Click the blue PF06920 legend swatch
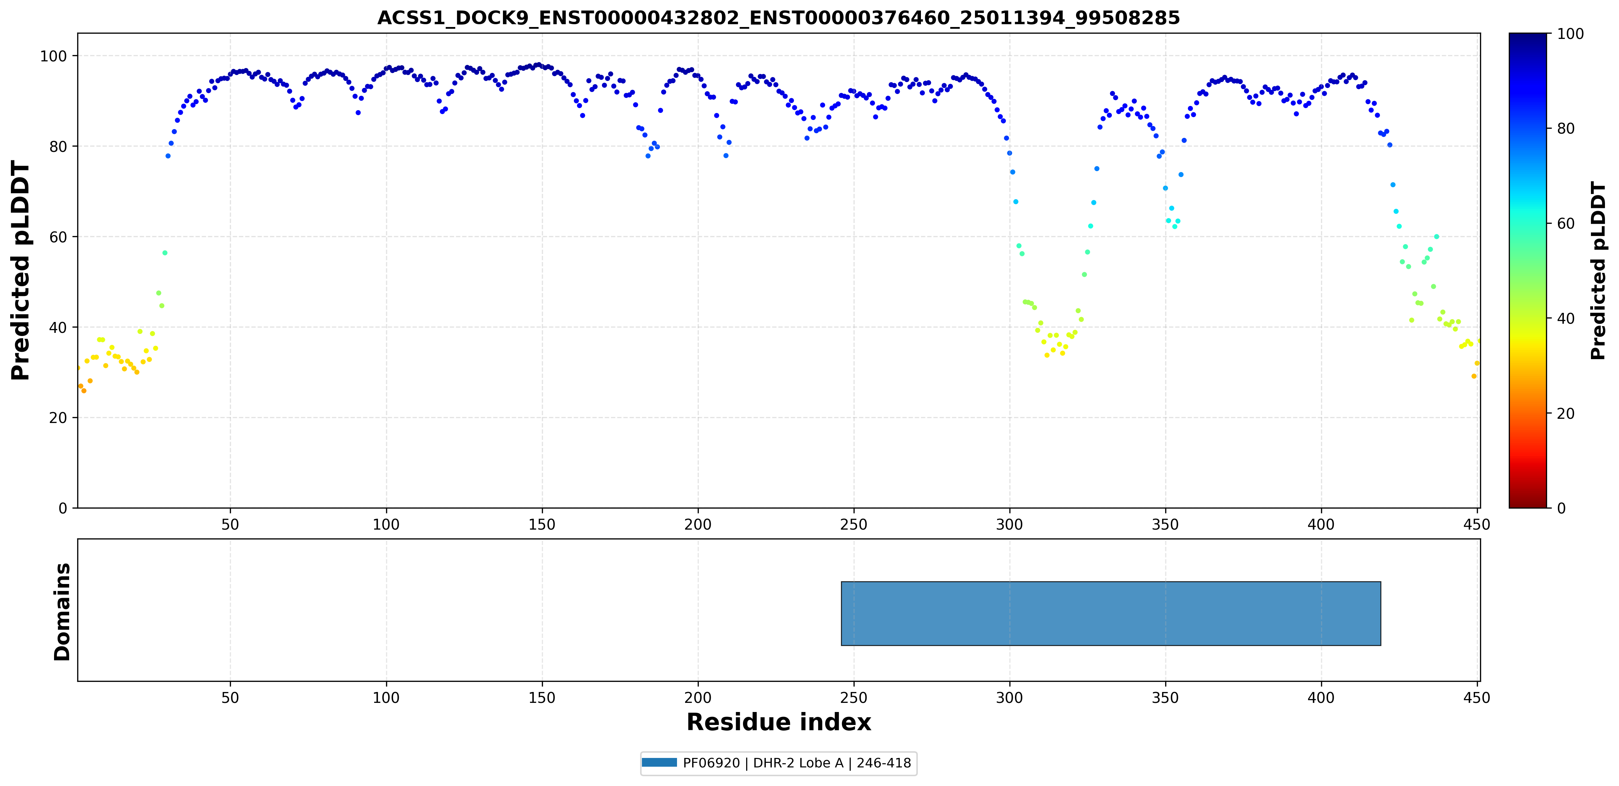The width and height of the screenshot is (1619, 786). (x=659, y=763)
